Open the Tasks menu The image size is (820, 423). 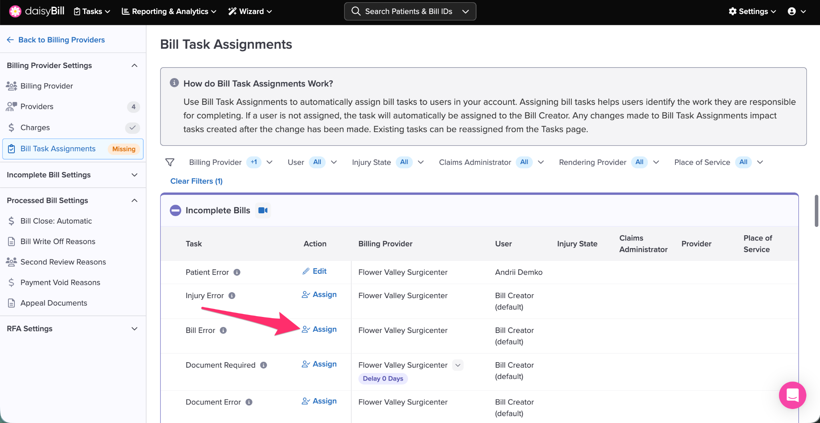(92, 11)
